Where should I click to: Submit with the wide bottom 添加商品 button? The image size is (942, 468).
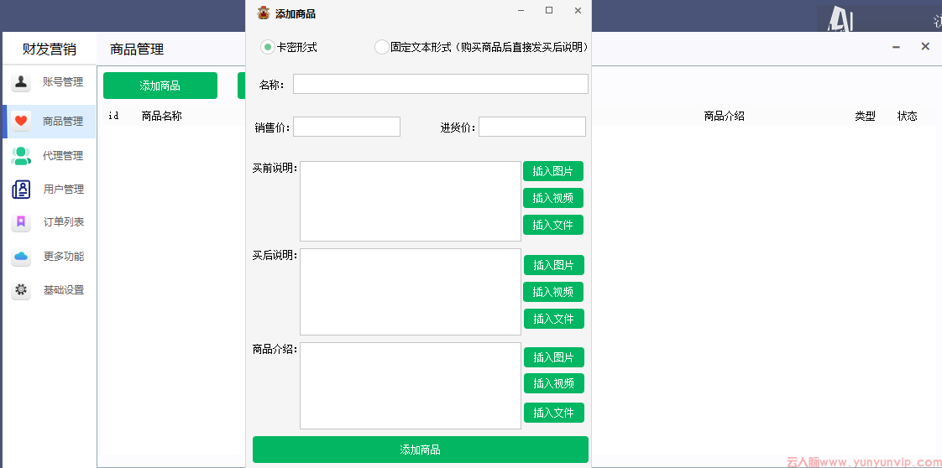(x=420, y=450)
